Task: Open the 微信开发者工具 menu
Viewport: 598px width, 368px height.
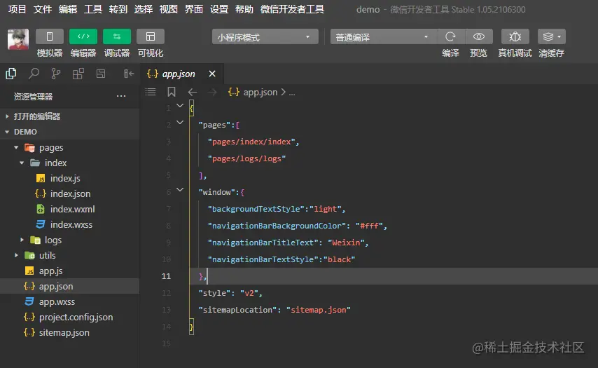Action: pos(292,9)
